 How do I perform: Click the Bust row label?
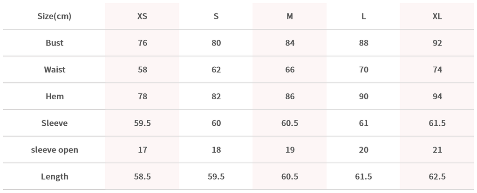point(55,43)
